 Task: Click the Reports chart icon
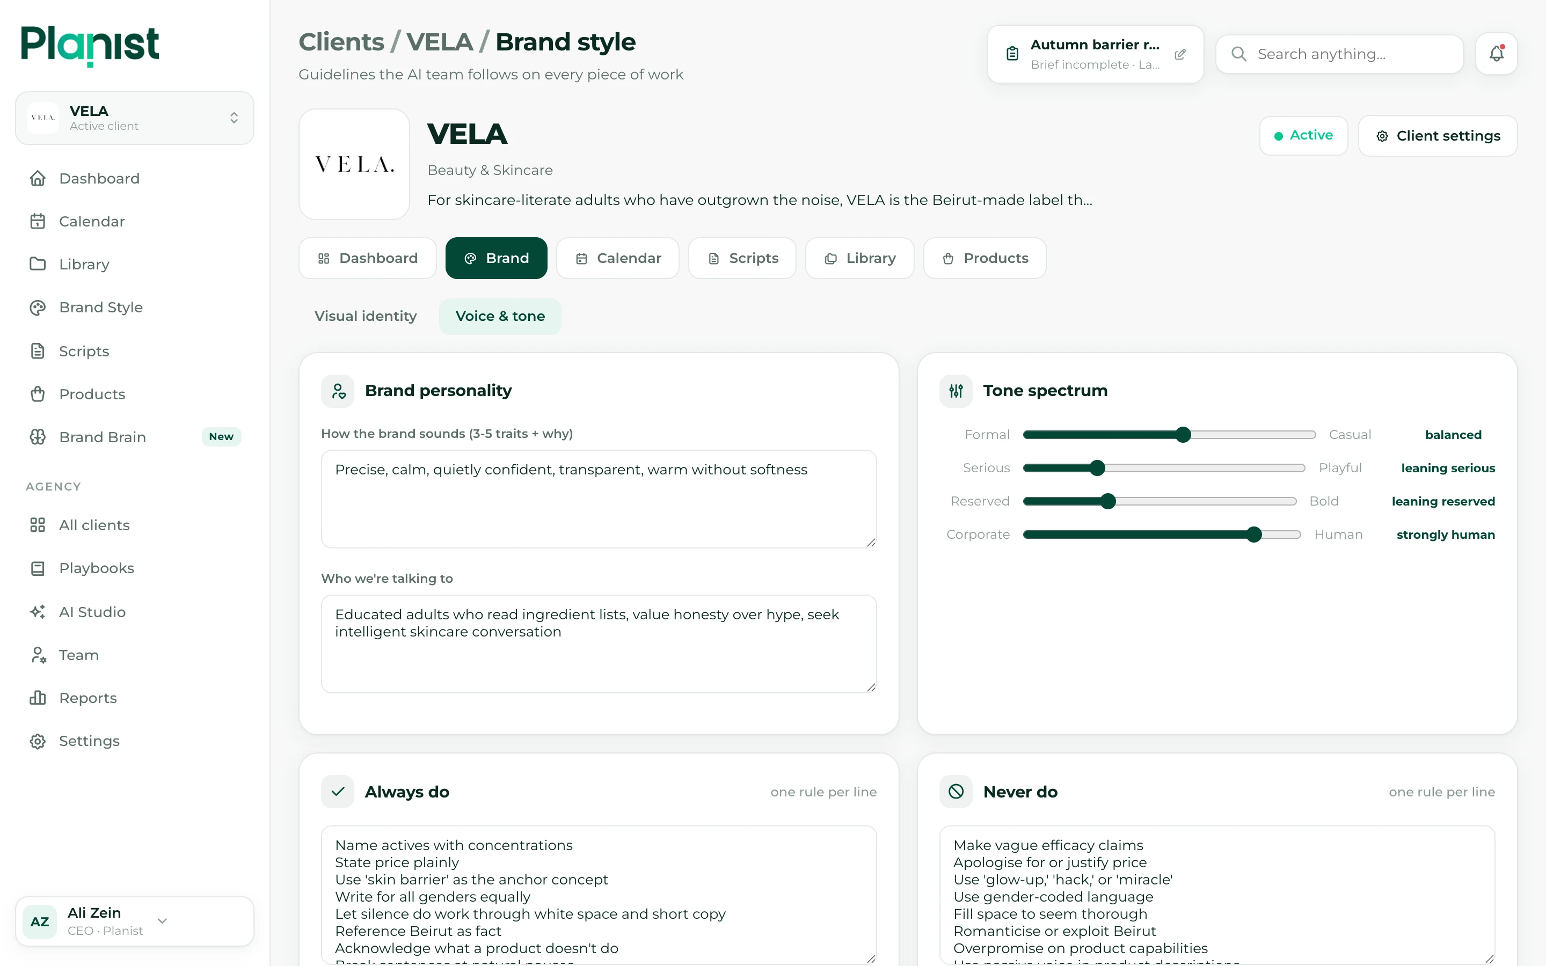coord(38,698)
